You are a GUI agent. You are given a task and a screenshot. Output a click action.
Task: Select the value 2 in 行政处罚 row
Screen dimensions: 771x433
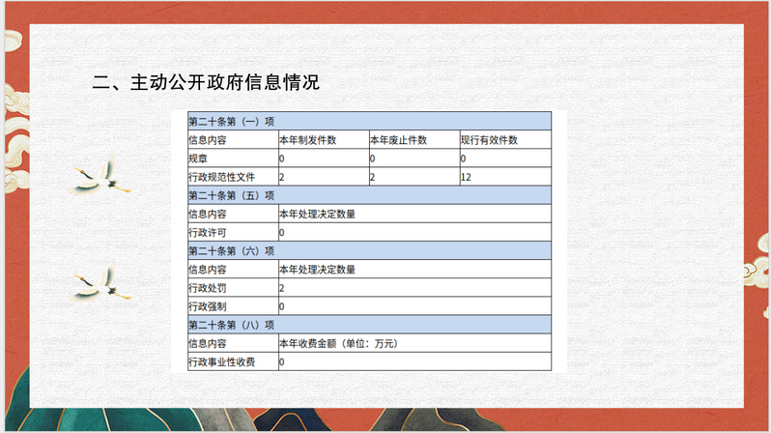[x=414, y=288]
